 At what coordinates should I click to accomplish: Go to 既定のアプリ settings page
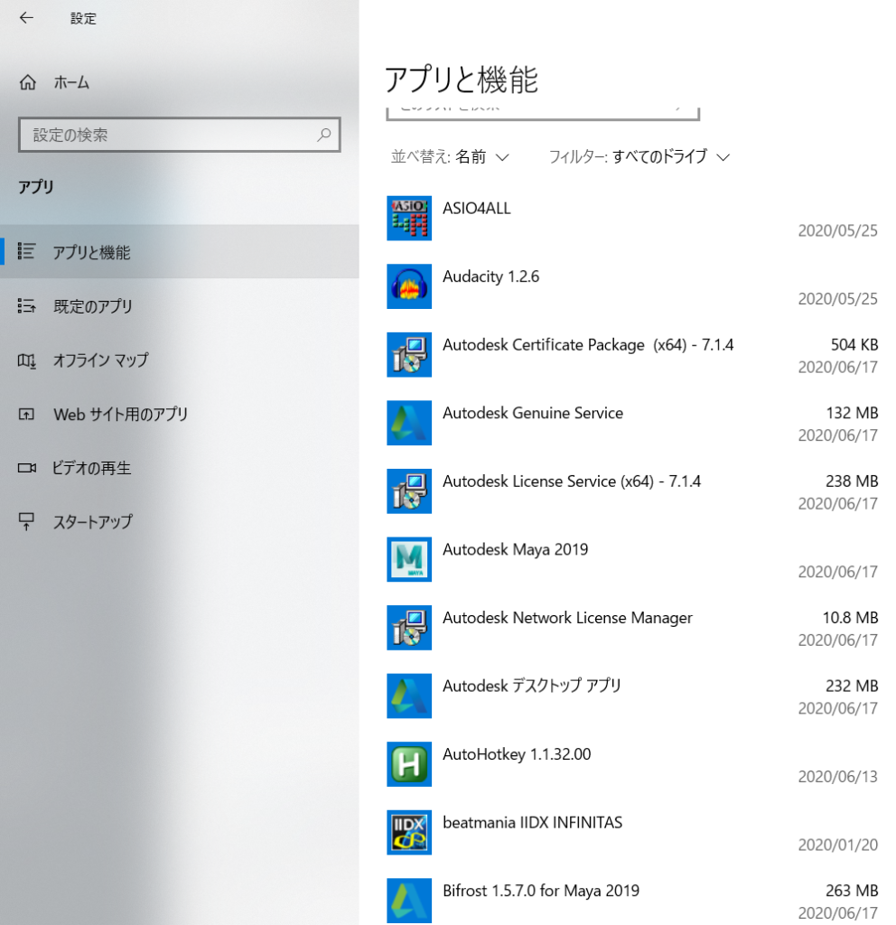180,305
